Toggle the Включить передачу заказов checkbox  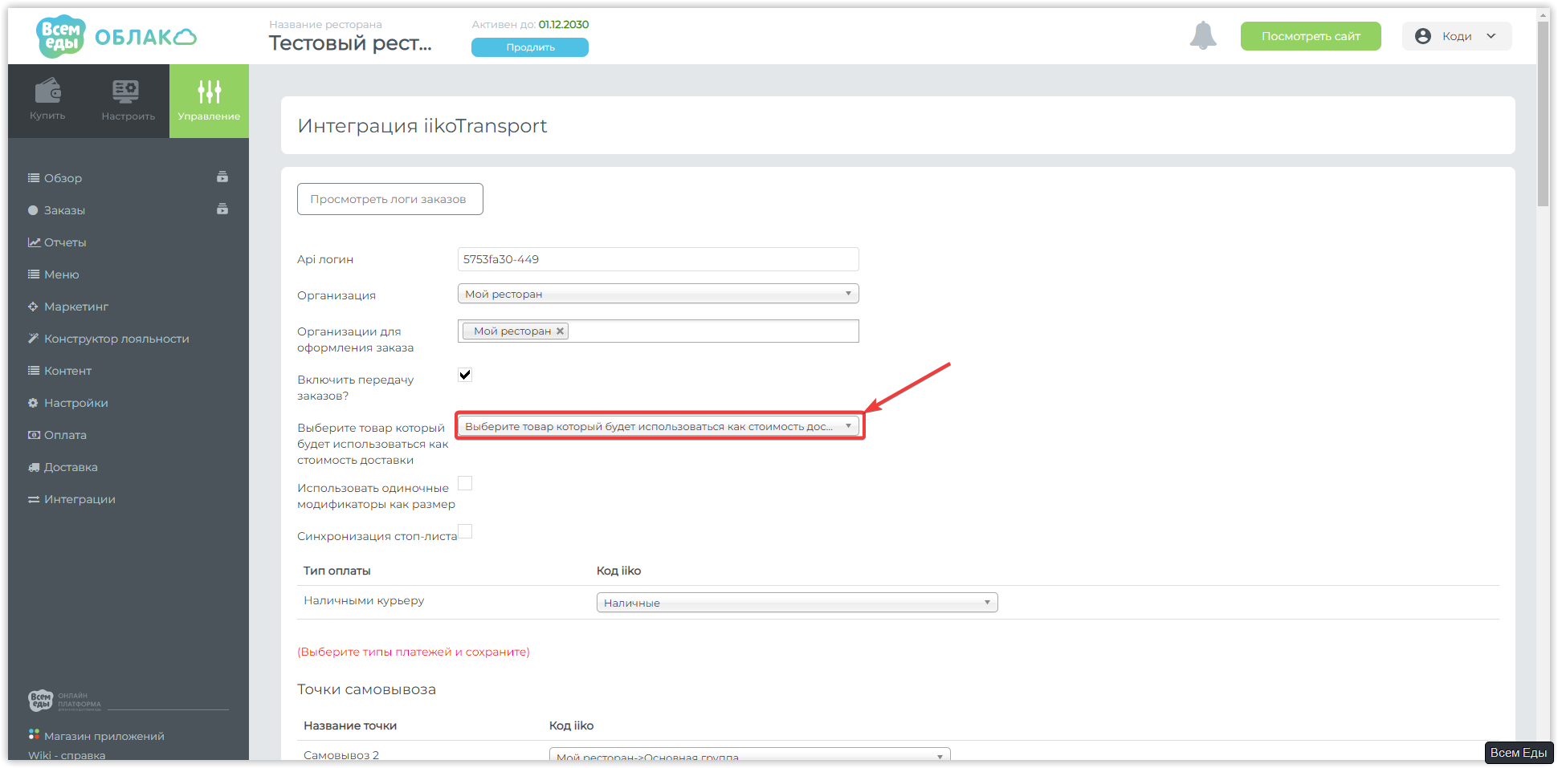[x=465, y=374]
